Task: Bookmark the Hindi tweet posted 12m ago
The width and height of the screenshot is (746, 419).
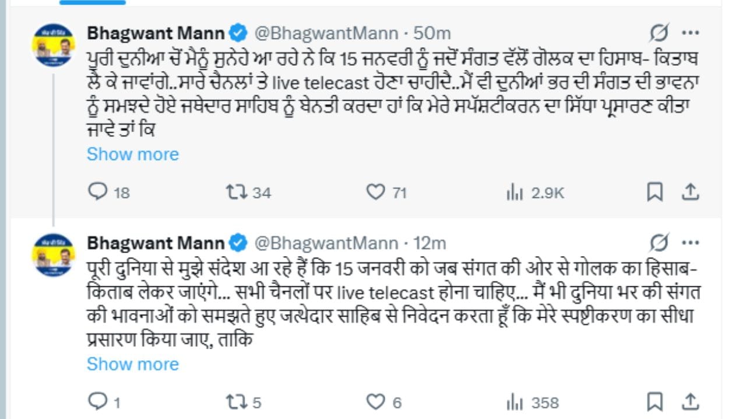Action: (655, 402)
